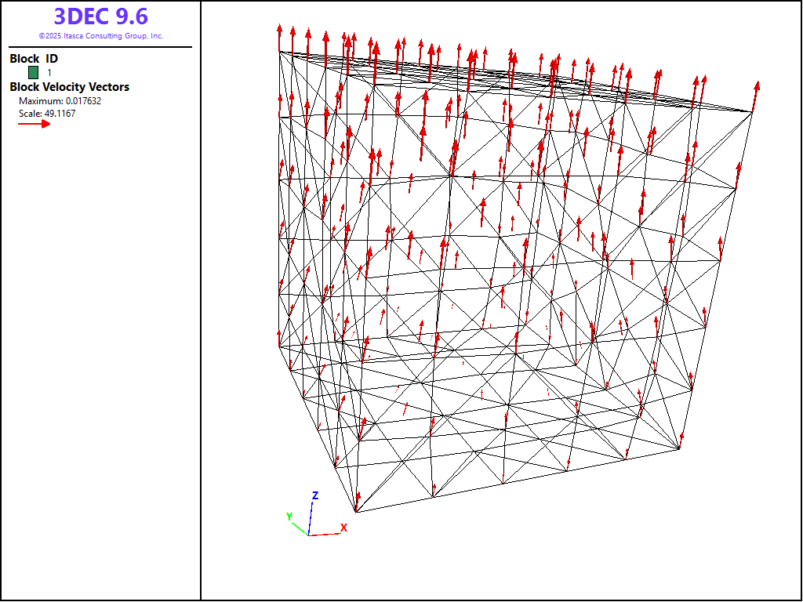Open the Itasca Consulting Group copyright link
The height and width of the screenshot is (602, 803).
tap(100, 36)
